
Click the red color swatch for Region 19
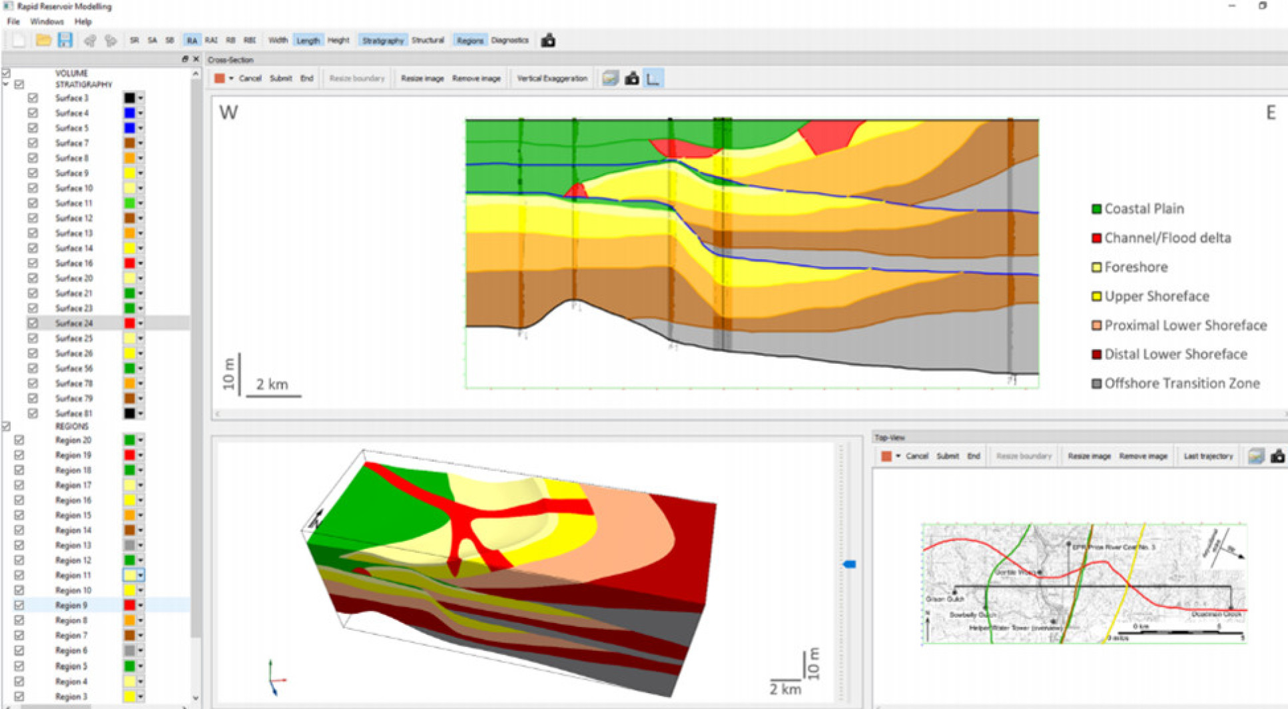129,455
